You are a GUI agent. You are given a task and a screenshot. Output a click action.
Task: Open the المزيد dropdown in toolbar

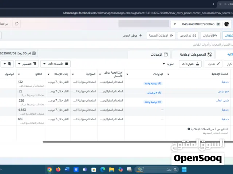pos(168,64)
